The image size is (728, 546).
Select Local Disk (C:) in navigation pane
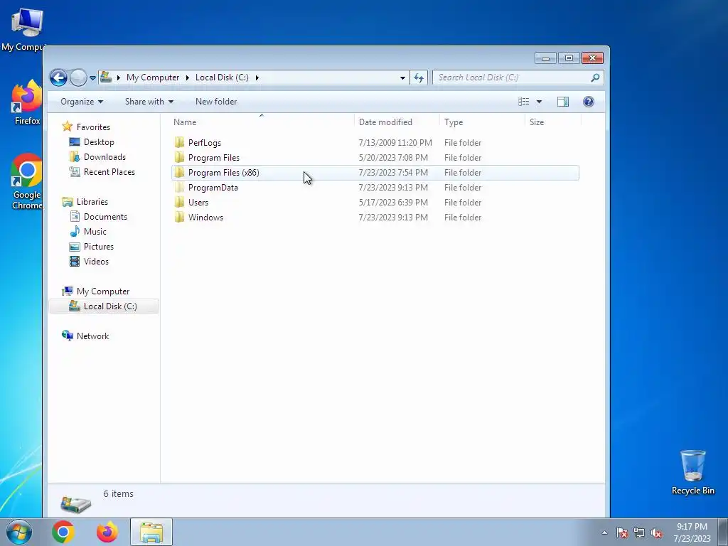(x=110, y=306)
